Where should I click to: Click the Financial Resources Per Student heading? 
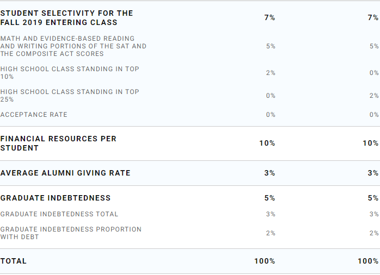tap(58, 143)
